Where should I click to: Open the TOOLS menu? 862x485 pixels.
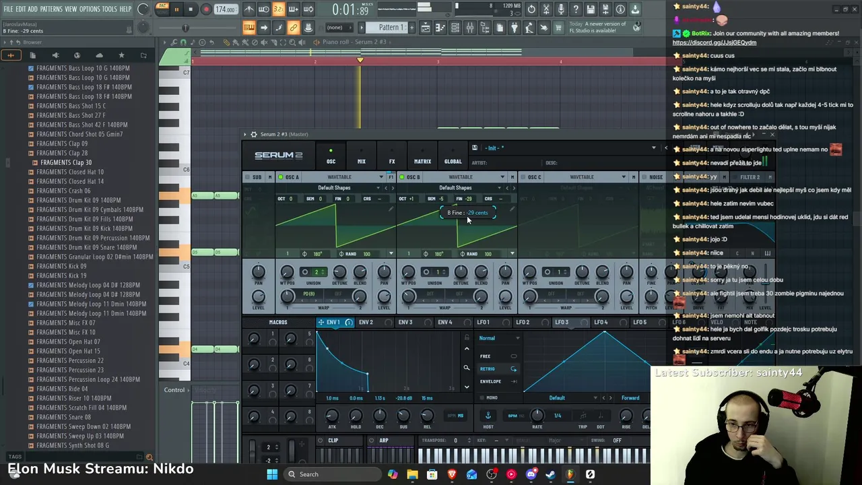(109, 9)
